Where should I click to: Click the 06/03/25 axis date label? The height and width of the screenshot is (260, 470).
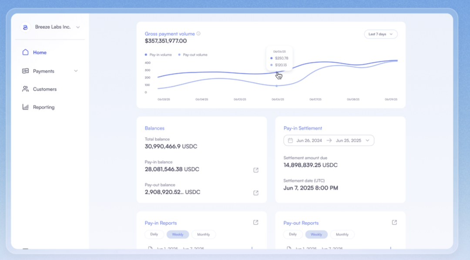click(x=164, y=99)
